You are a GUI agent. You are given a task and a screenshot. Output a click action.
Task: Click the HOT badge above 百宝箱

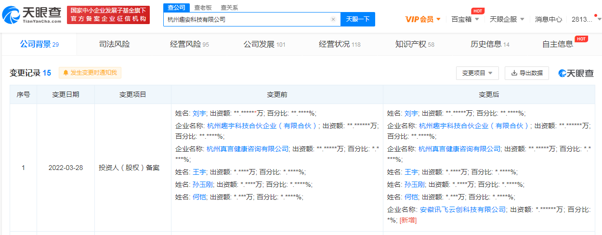477,11
